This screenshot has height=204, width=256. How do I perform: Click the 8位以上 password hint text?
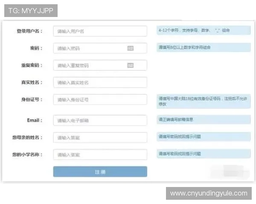coord(184,47)
